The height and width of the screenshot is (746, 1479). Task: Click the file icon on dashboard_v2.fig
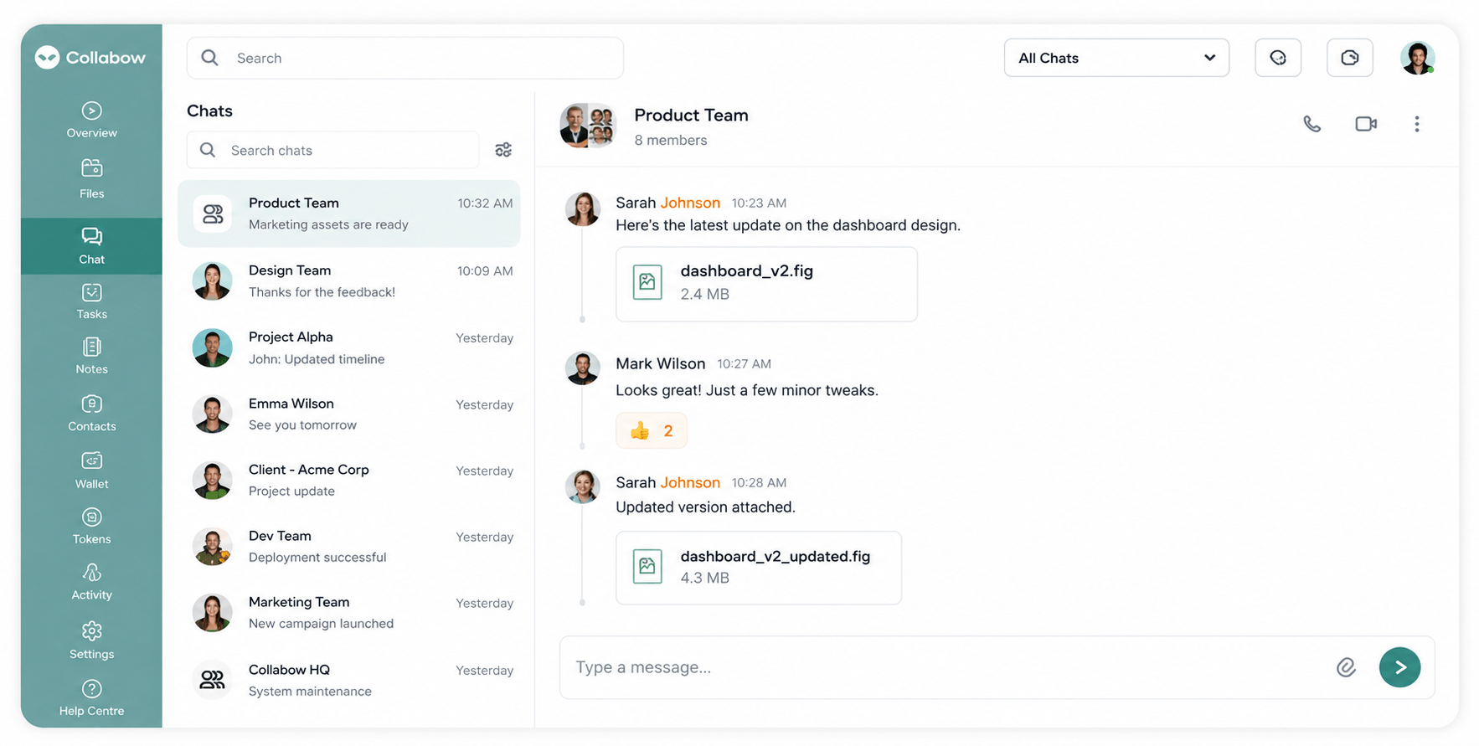[647, 282]
